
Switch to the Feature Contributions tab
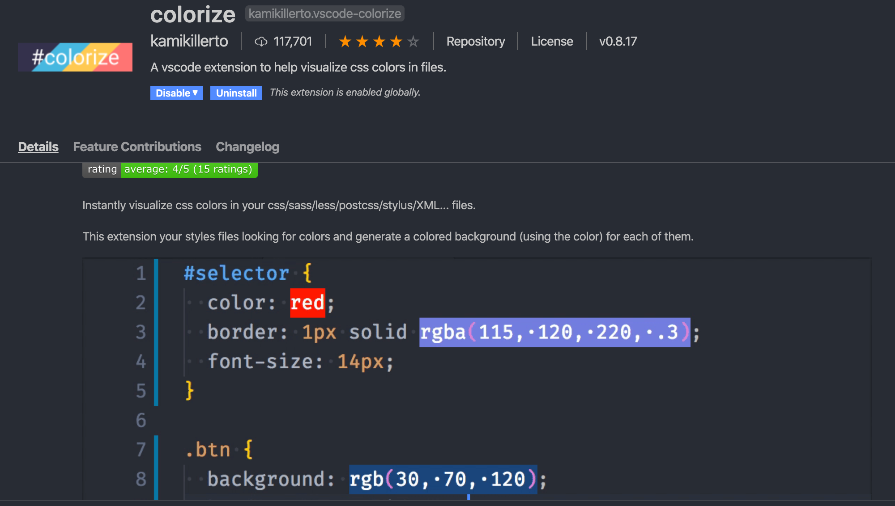(x=137, y=147)
